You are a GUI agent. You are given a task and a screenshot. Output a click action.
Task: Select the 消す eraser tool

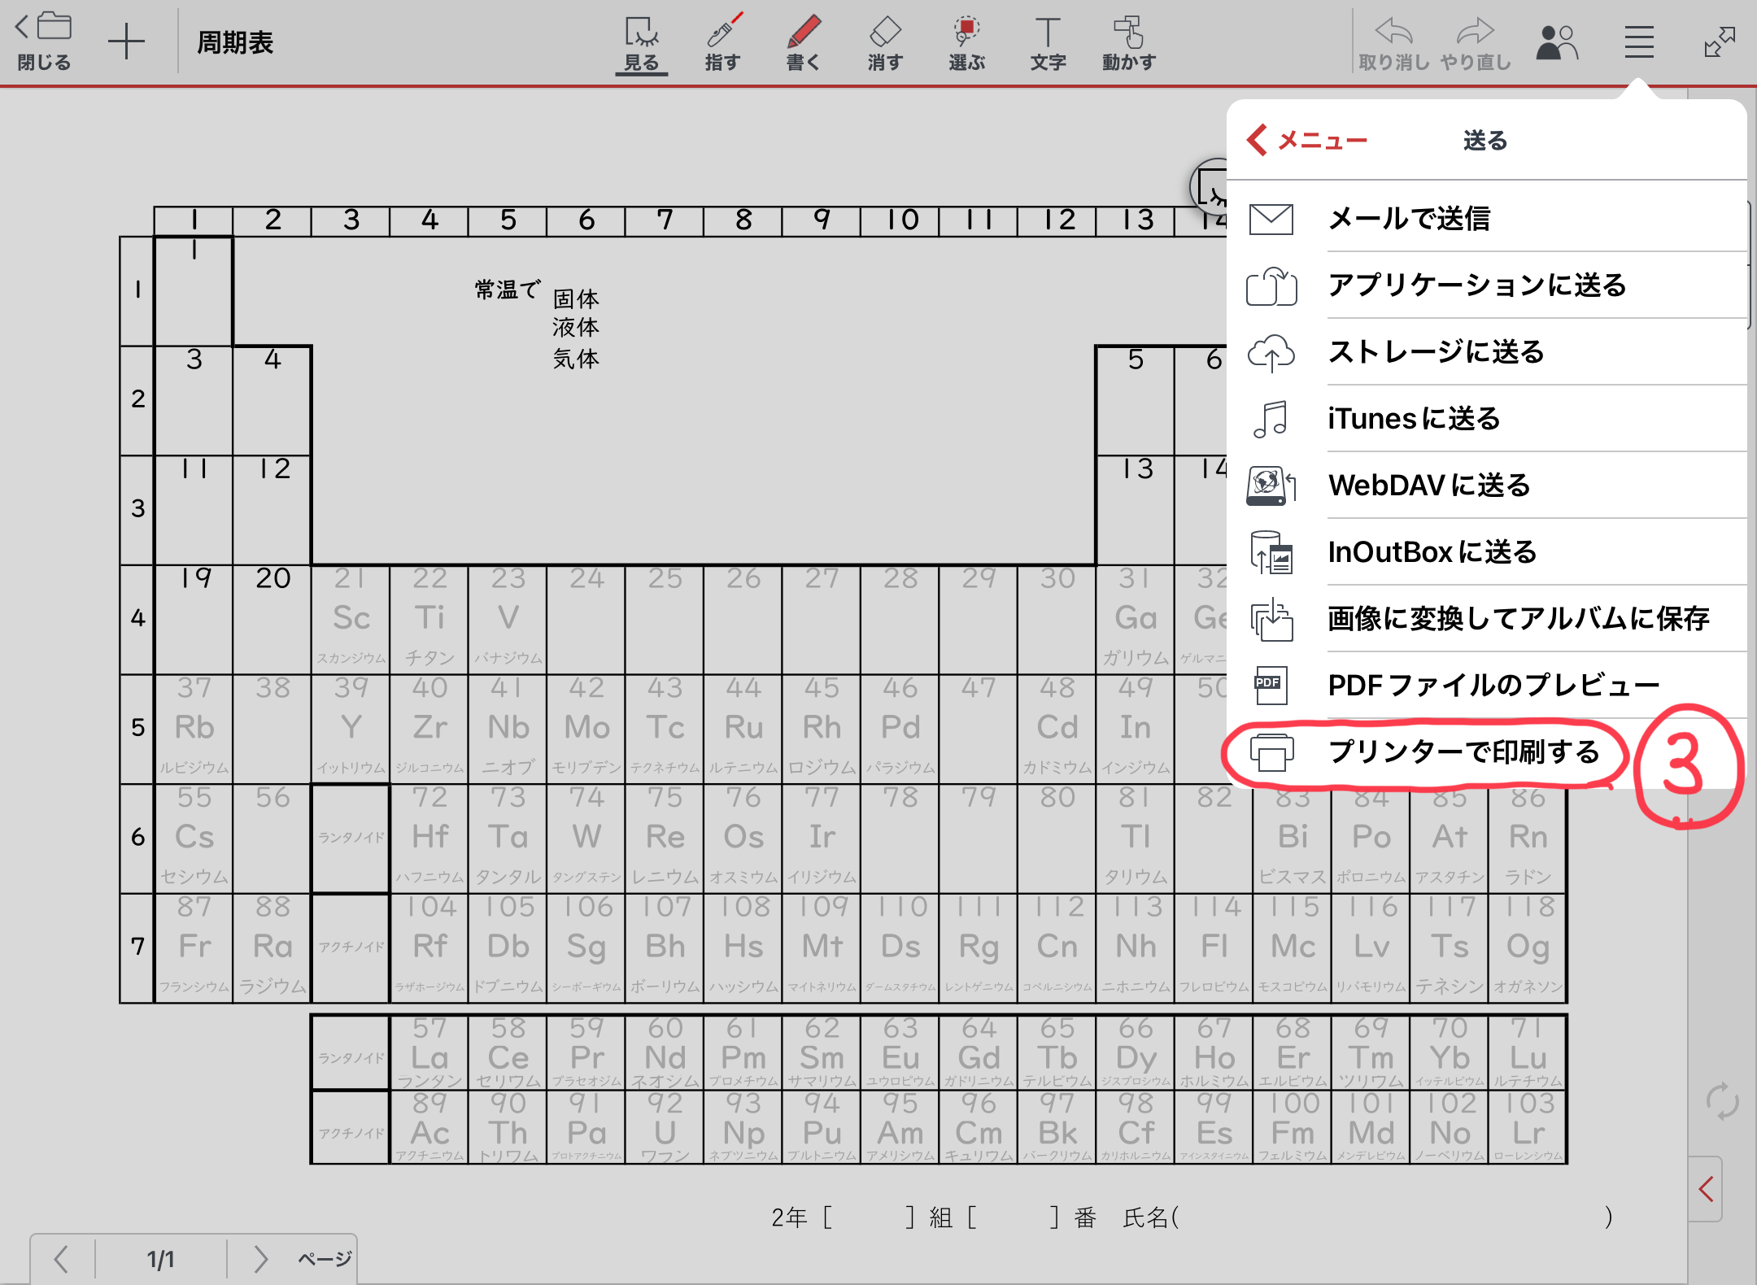[885, 43]
